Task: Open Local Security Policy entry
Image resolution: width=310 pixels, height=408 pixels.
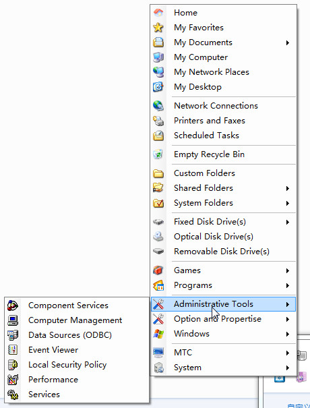Action: coord(77,365)
